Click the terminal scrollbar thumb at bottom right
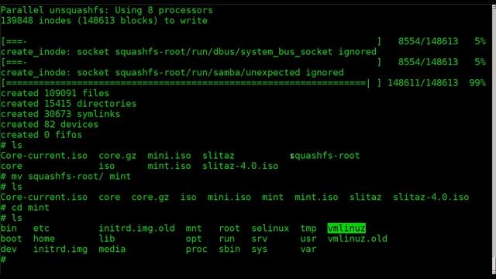 [494, 263]
